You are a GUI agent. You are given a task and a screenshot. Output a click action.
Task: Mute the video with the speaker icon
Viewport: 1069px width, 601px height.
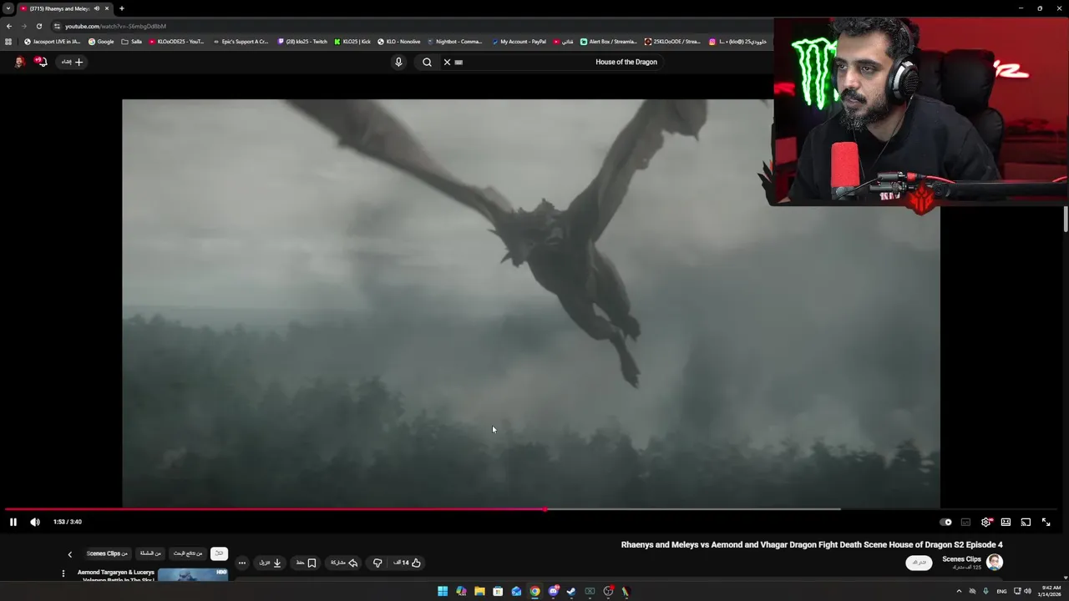(35, 522)
